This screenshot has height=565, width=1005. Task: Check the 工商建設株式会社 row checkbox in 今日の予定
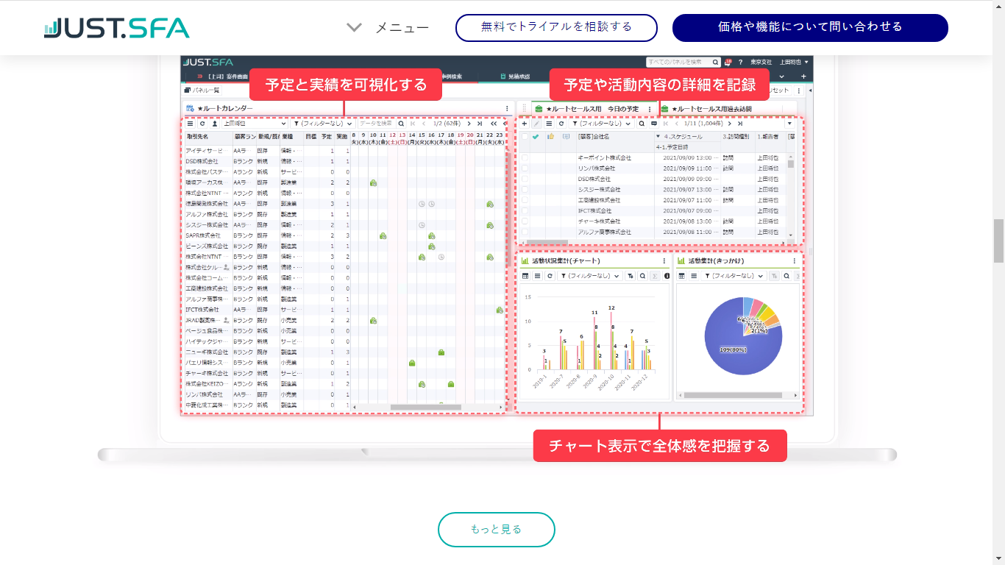coord(525,200)
